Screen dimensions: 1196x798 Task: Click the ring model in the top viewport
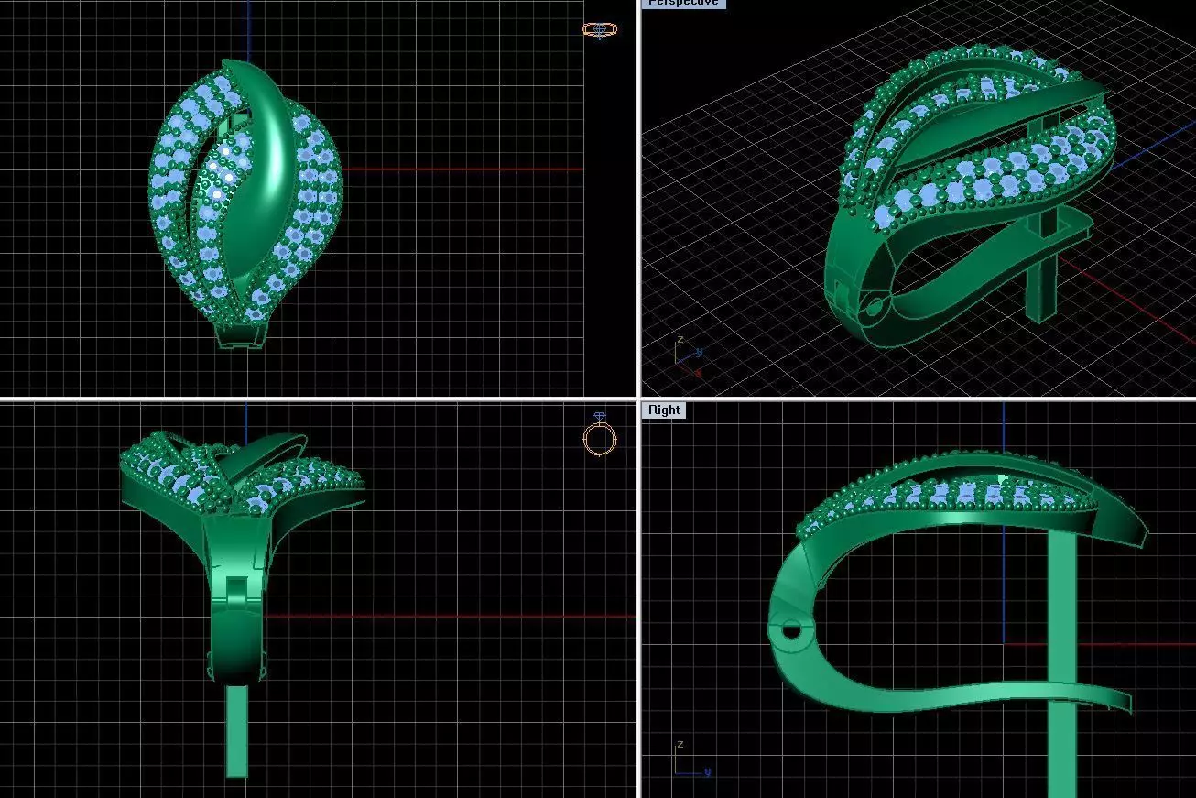pos(245,203)
